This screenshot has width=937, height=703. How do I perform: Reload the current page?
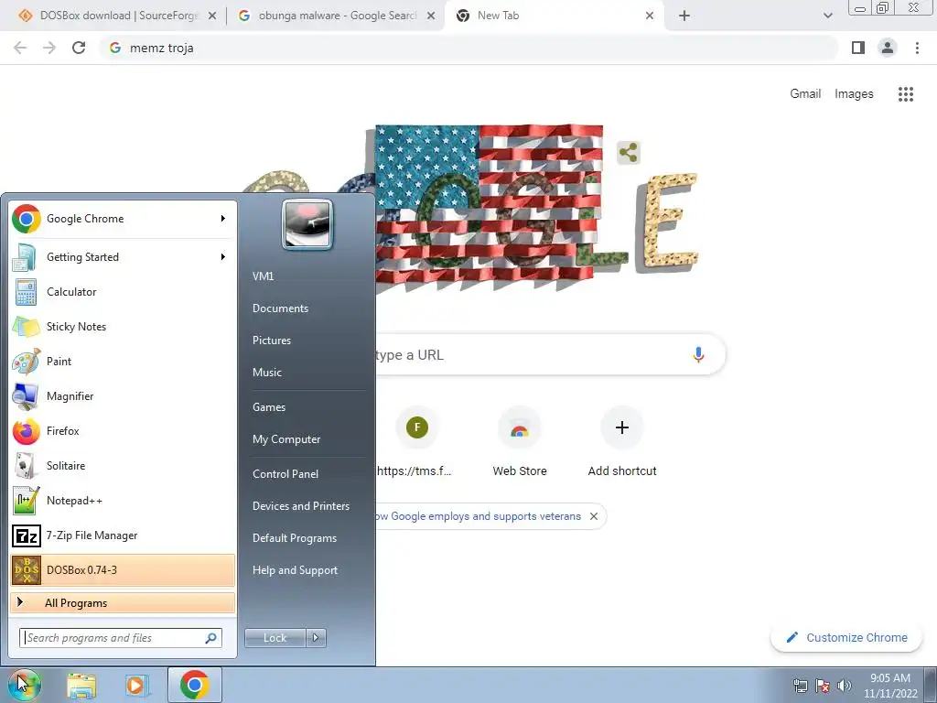point(79,48)
